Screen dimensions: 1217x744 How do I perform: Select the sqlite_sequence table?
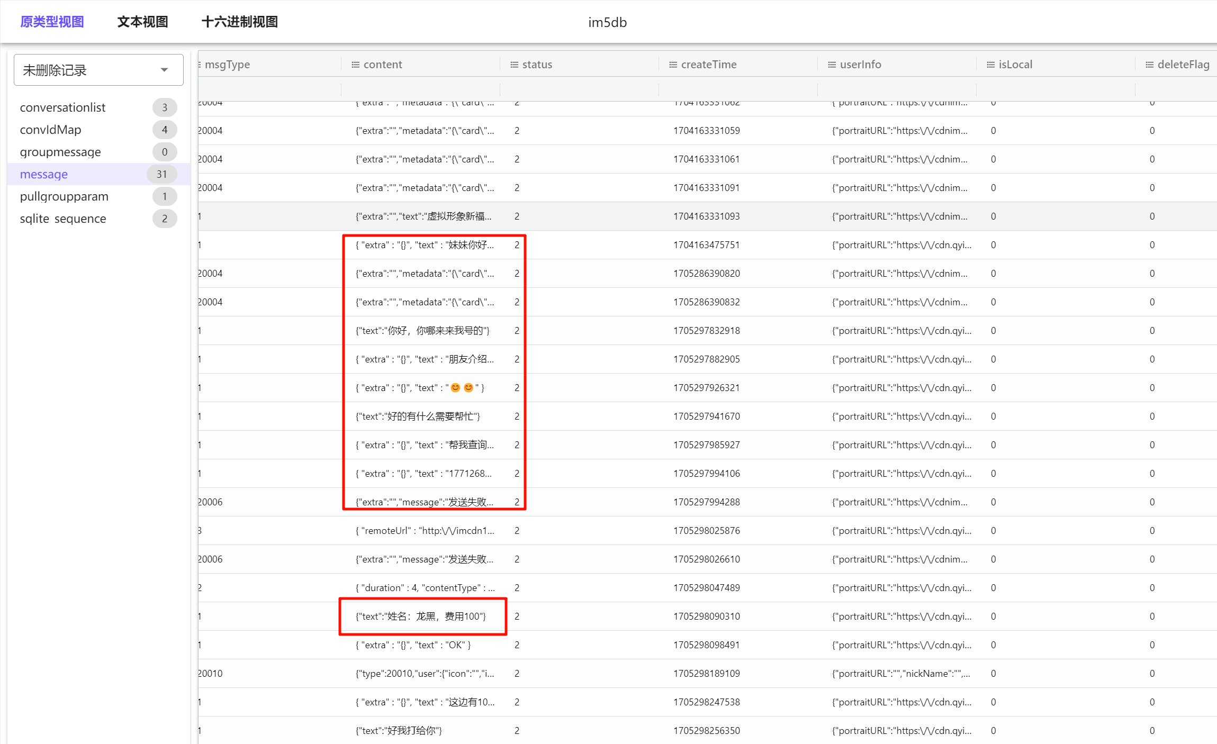(63, 219)
